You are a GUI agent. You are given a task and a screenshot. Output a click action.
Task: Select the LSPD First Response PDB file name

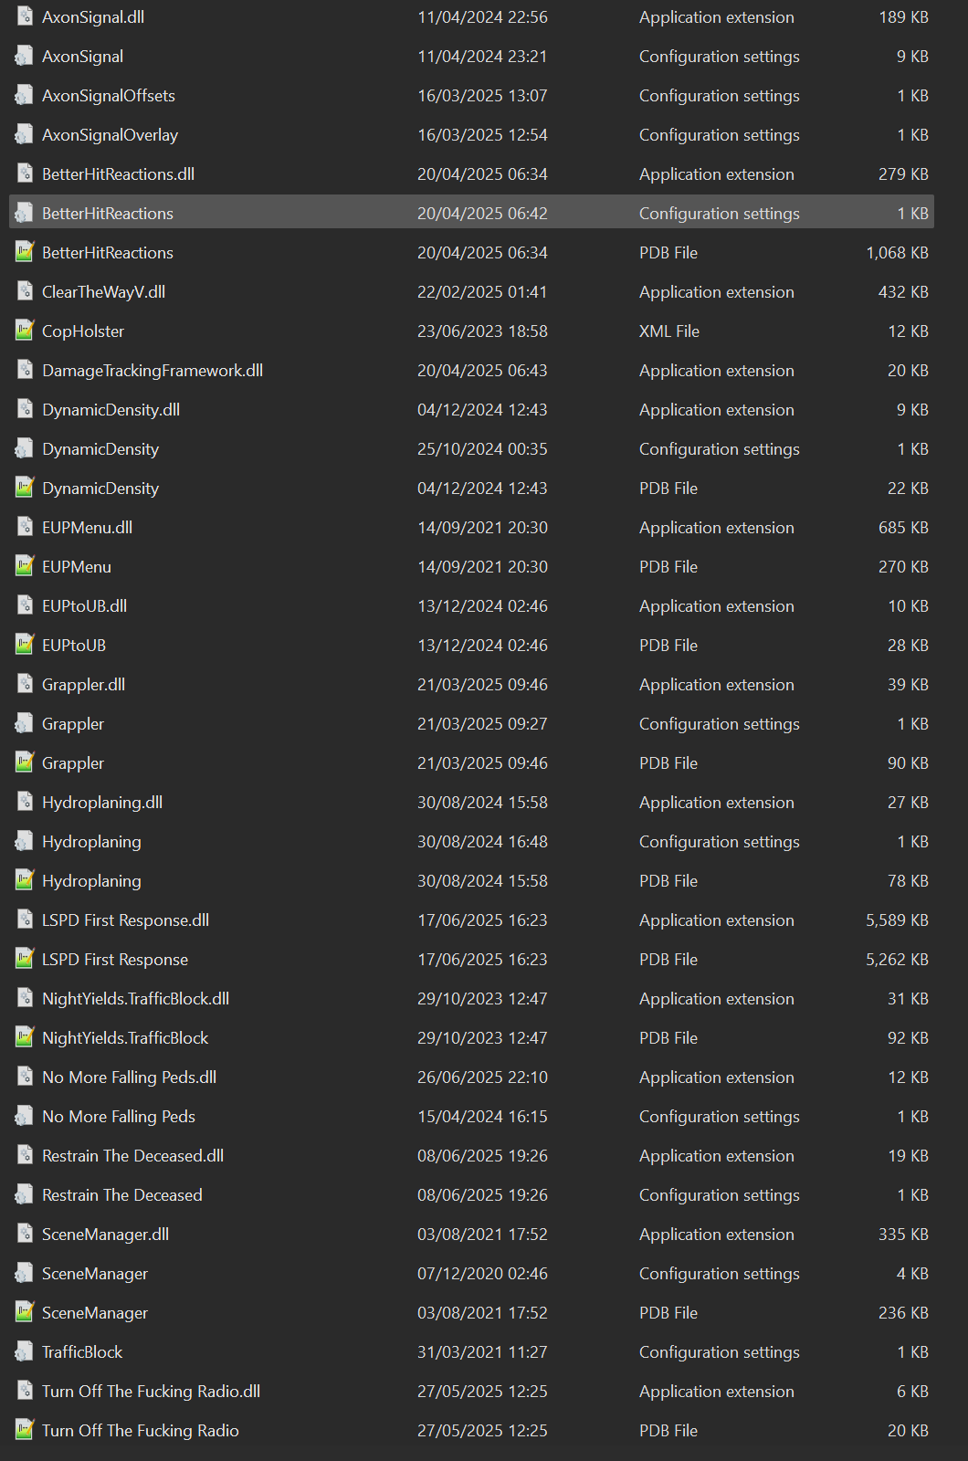point(115,960)
